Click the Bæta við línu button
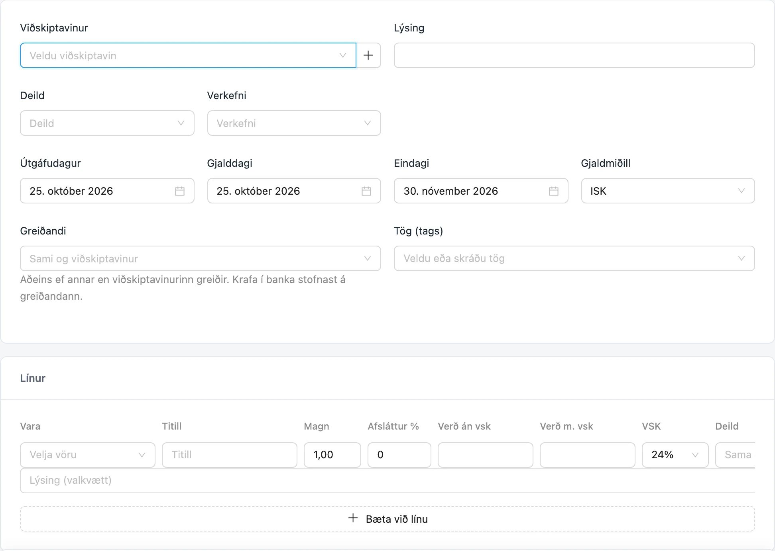Viewport: 775px width, 551px height. tap(387, 519)
